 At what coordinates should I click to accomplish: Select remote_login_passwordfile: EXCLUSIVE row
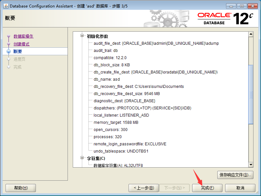pos(130,144)
